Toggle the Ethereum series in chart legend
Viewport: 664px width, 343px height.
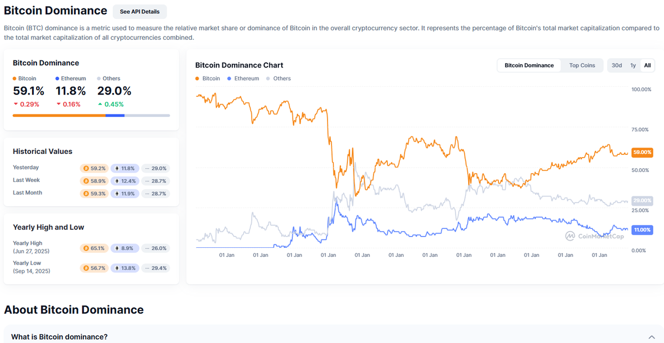(x=243, y=79)
